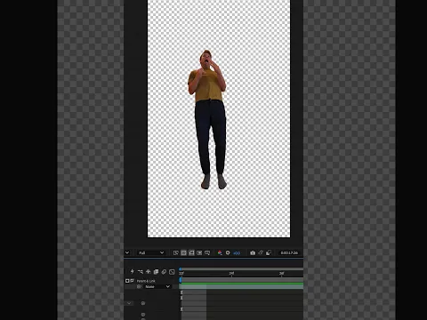Click the preview timecode display

click(x=289, y=252)
